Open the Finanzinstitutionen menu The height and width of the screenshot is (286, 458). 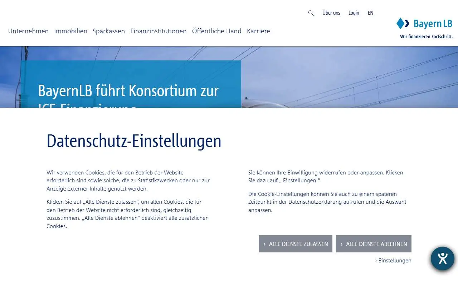coord(159,31)
